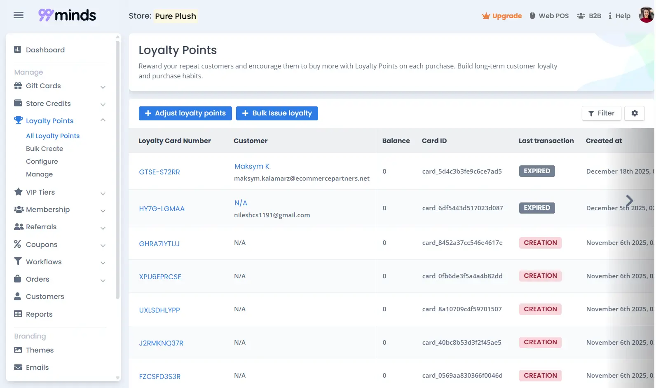Click the Upgrade crown icon
Image resolution: width=656 pixels, height=388 pixels.
(x=486, y=16)
